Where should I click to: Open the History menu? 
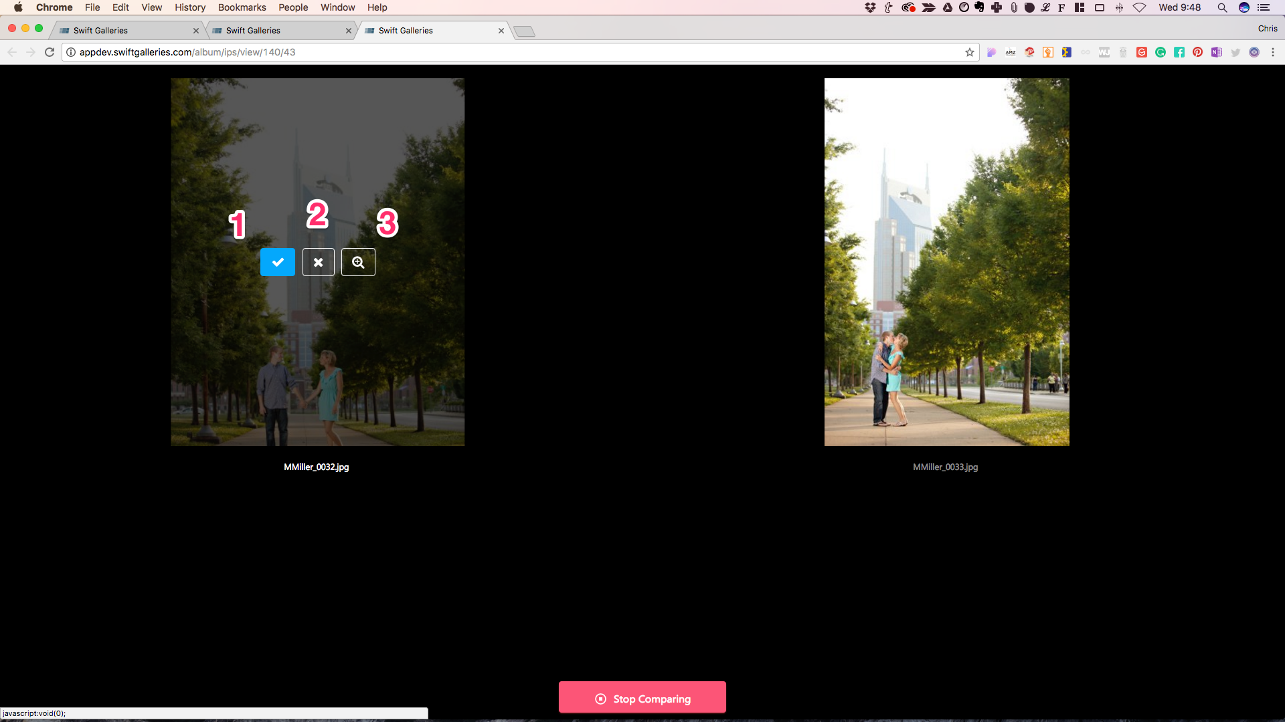click(190, 7)
